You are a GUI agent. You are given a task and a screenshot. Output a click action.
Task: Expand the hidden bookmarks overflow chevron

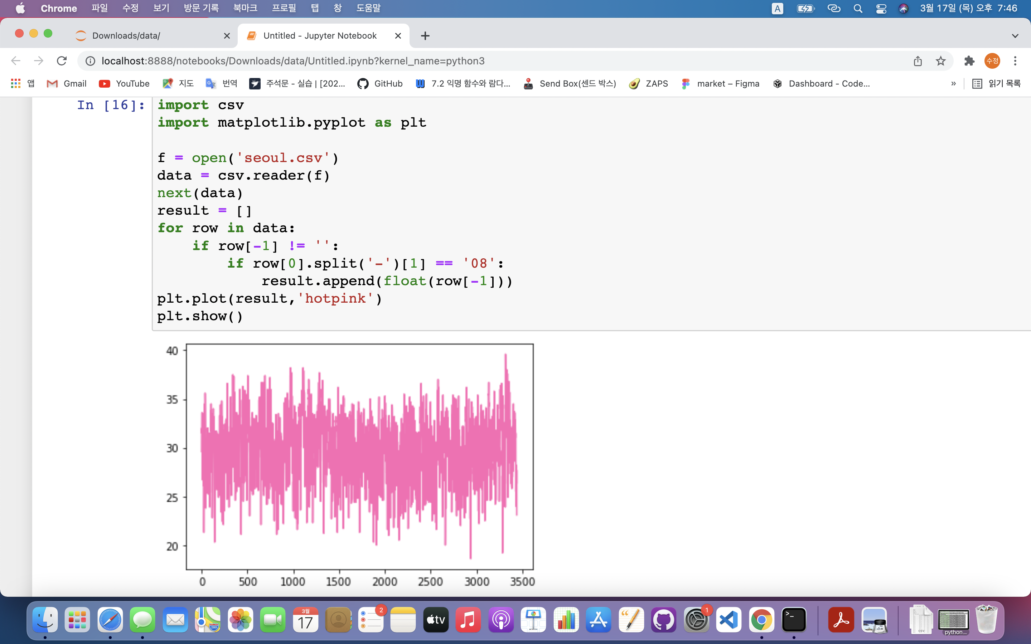[953, 83]
